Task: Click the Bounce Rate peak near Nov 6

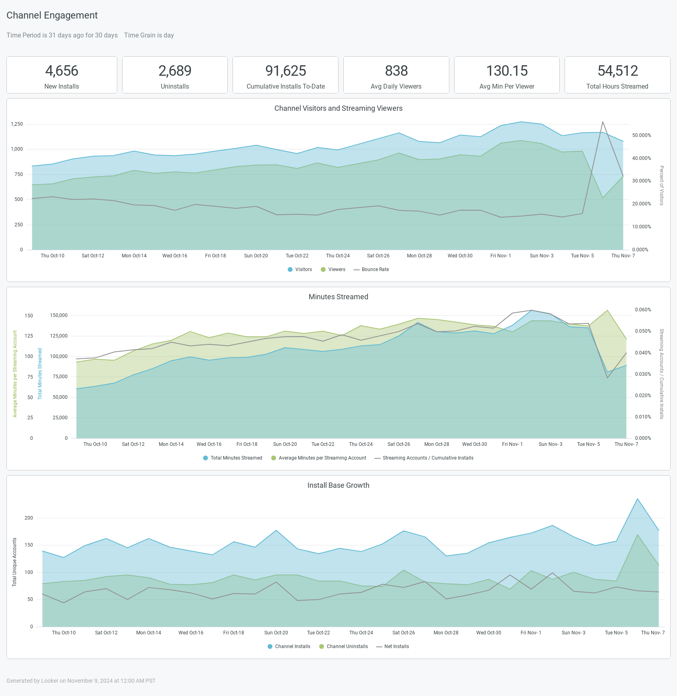Action: [602, 122]
